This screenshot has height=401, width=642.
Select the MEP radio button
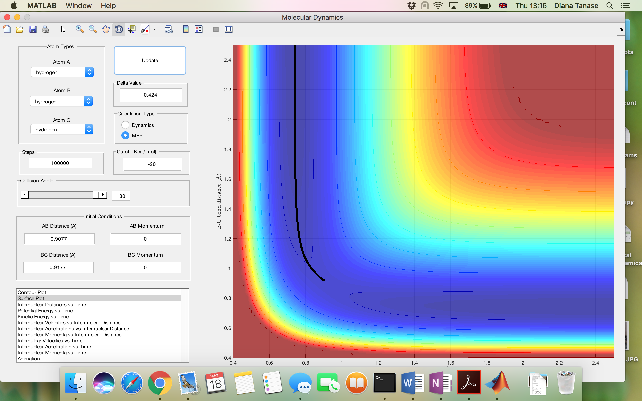(125, 136)
